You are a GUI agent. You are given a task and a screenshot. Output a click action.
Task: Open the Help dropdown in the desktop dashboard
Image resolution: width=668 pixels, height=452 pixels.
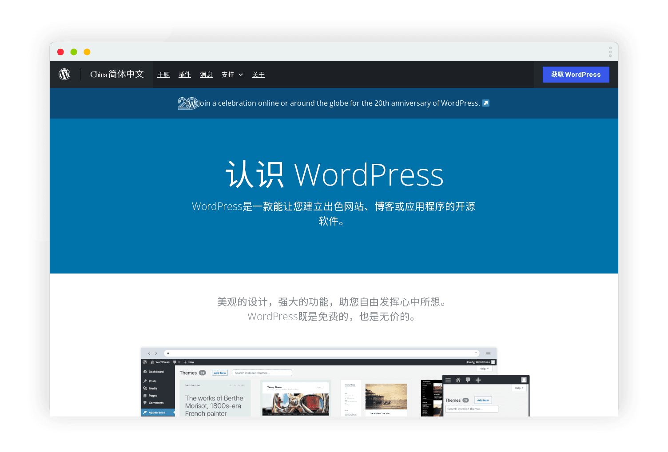484,369
